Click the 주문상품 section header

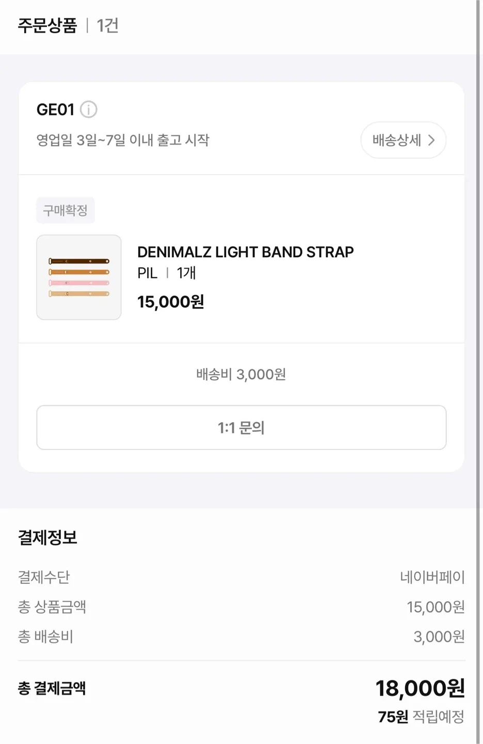[47, 25]
